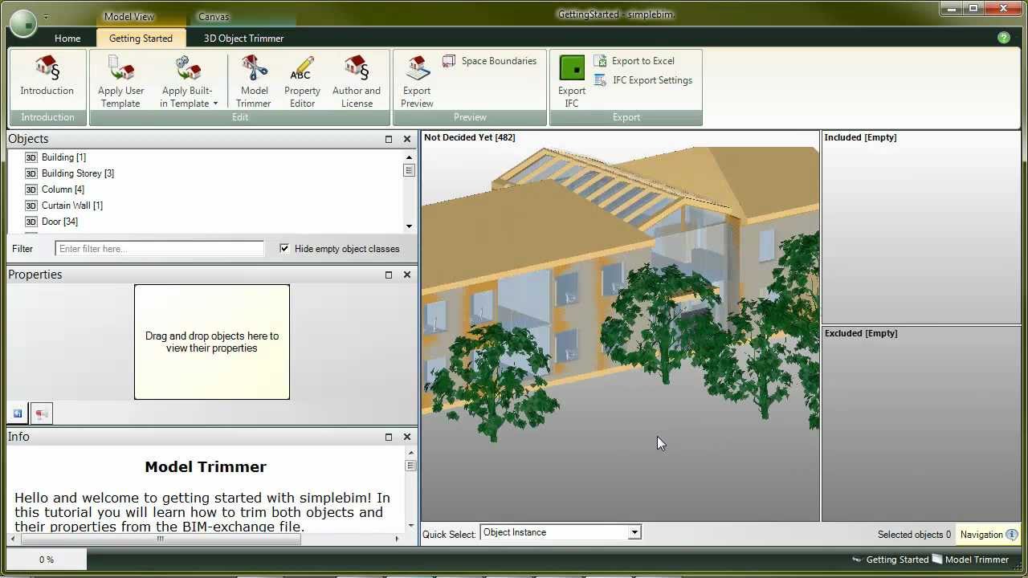Open IFC Export Settings
Image resolution: width=1028 pixels, height=578 pixels.
coord(642,80)
